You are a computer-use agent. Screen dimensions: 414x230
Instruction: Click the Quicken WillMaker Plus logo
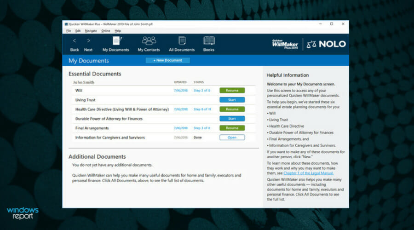tap(285, 44)
